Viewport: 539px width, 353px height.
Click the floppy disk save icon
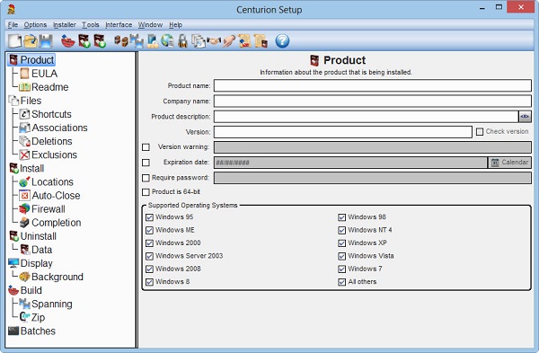tap(46, 41)
